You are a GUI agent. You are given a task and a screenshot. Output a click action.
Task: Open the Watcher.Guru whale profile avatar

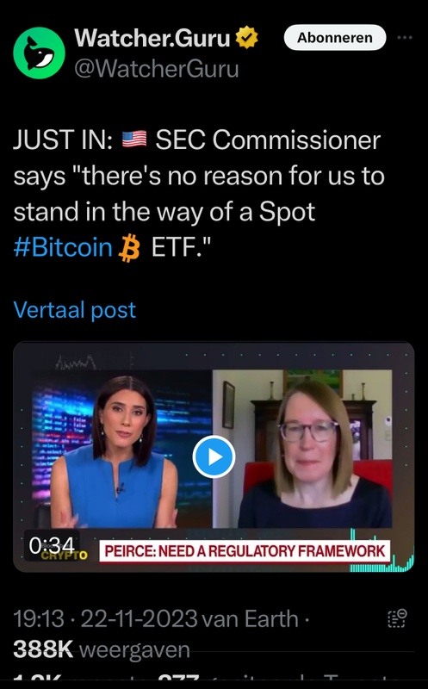point(39,53)
